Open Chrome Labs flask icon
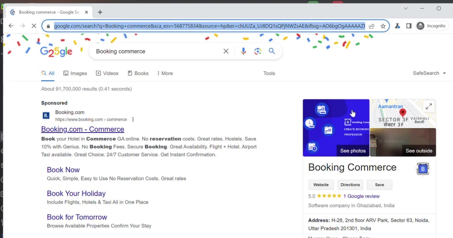The width and height of the screenshot is (453, 238). tap(398, 26)
